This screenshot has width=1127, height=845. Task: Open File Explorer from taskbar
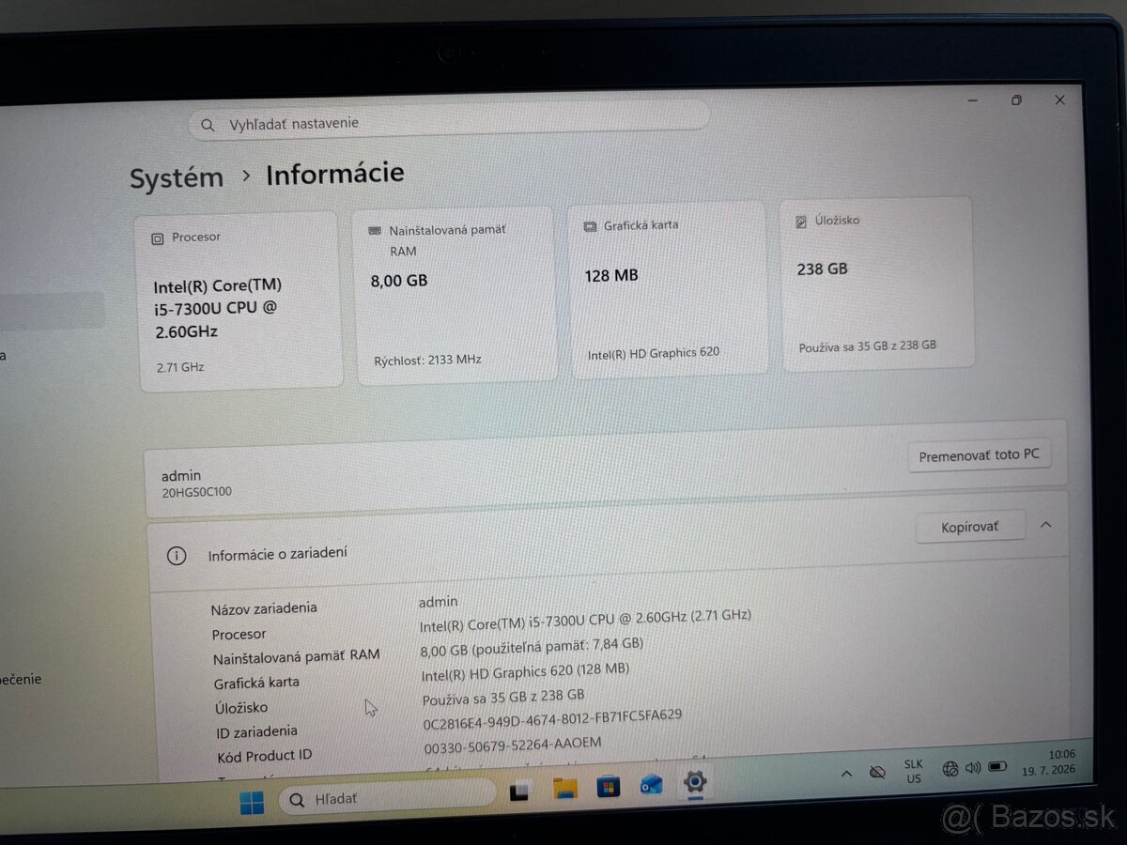564,789
